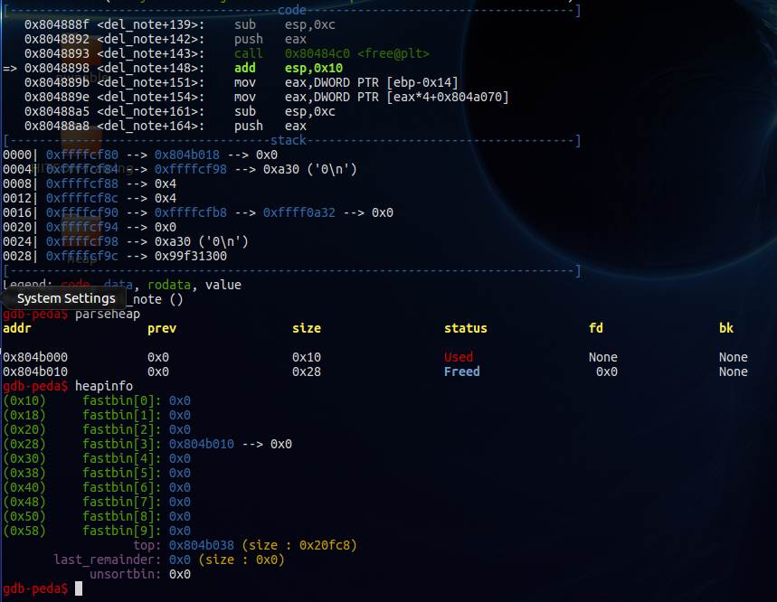The image size is (777, 602).
Task: Click the 'size' column header
Action: pos(307,328)
